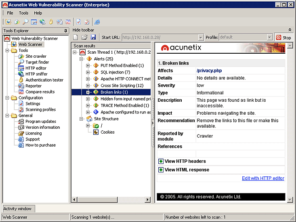Open the Help menu
Viewport: 296px width, 222px height.
(x=38, y=13)
